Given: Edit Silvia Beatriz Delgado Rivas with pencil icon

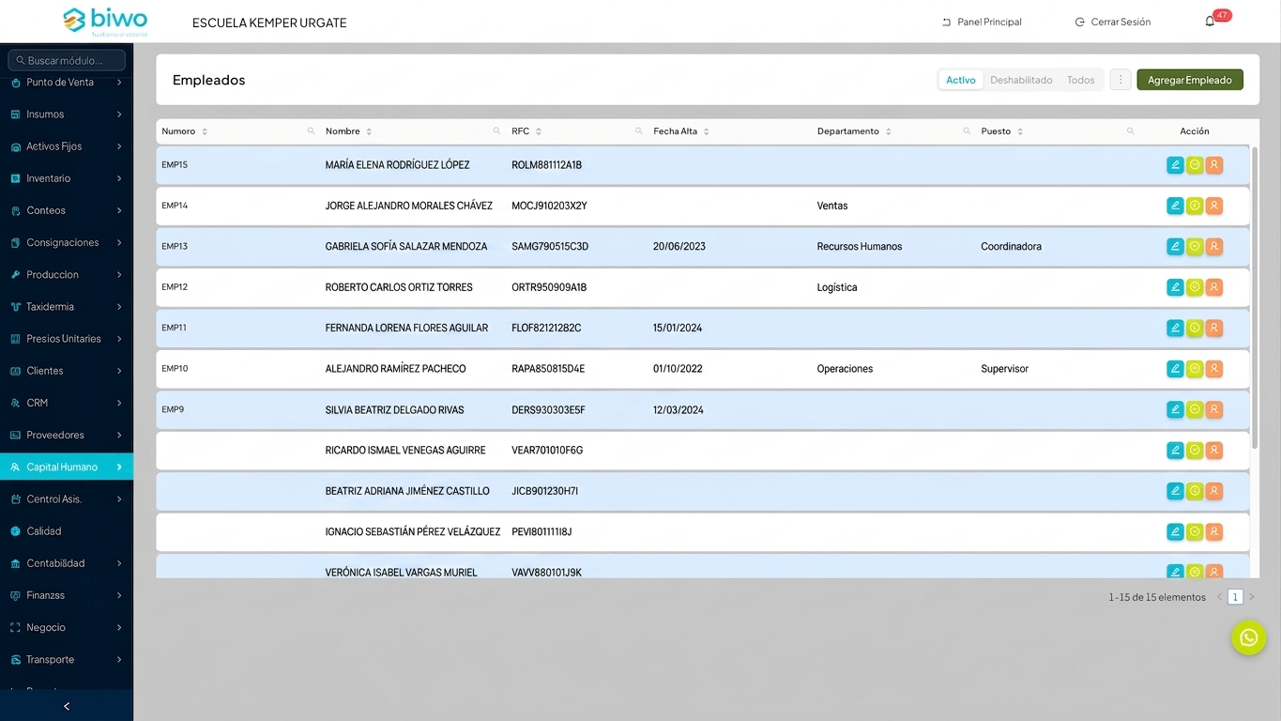Looking at the screenshot, I should tap(1175, 410).
